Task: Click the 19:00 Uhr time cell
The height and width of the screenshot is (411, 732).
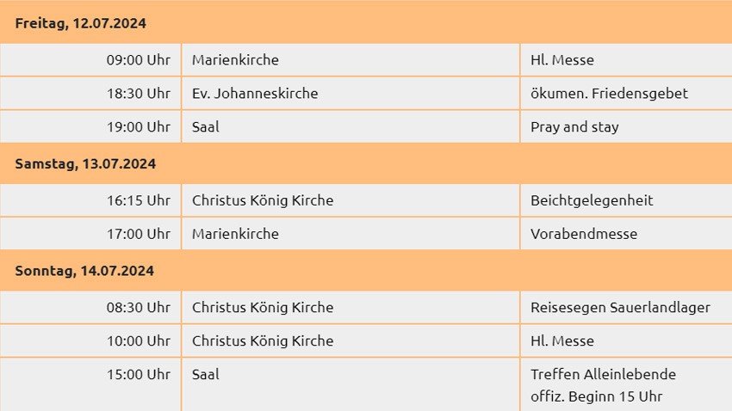Action: point(138,127)
